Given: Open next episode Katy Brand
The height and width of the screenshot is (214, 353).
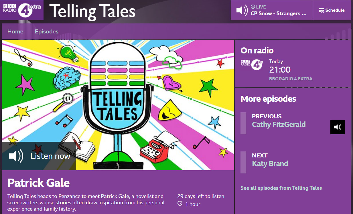Looking at the screenshot, I should pos(270,164).
